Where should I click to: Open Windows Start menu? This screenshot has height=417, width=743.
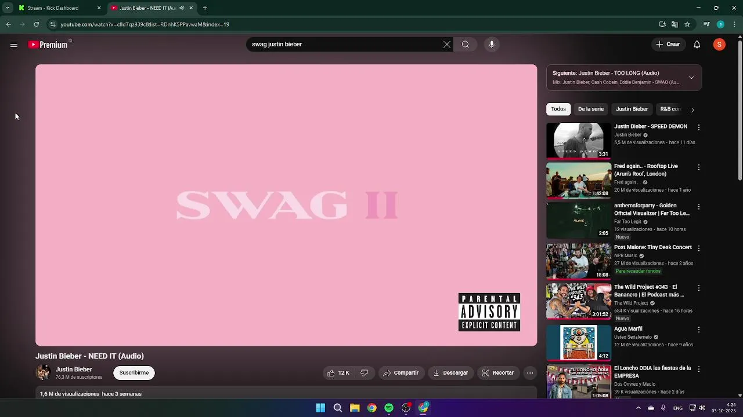click(x=320, y=408)
